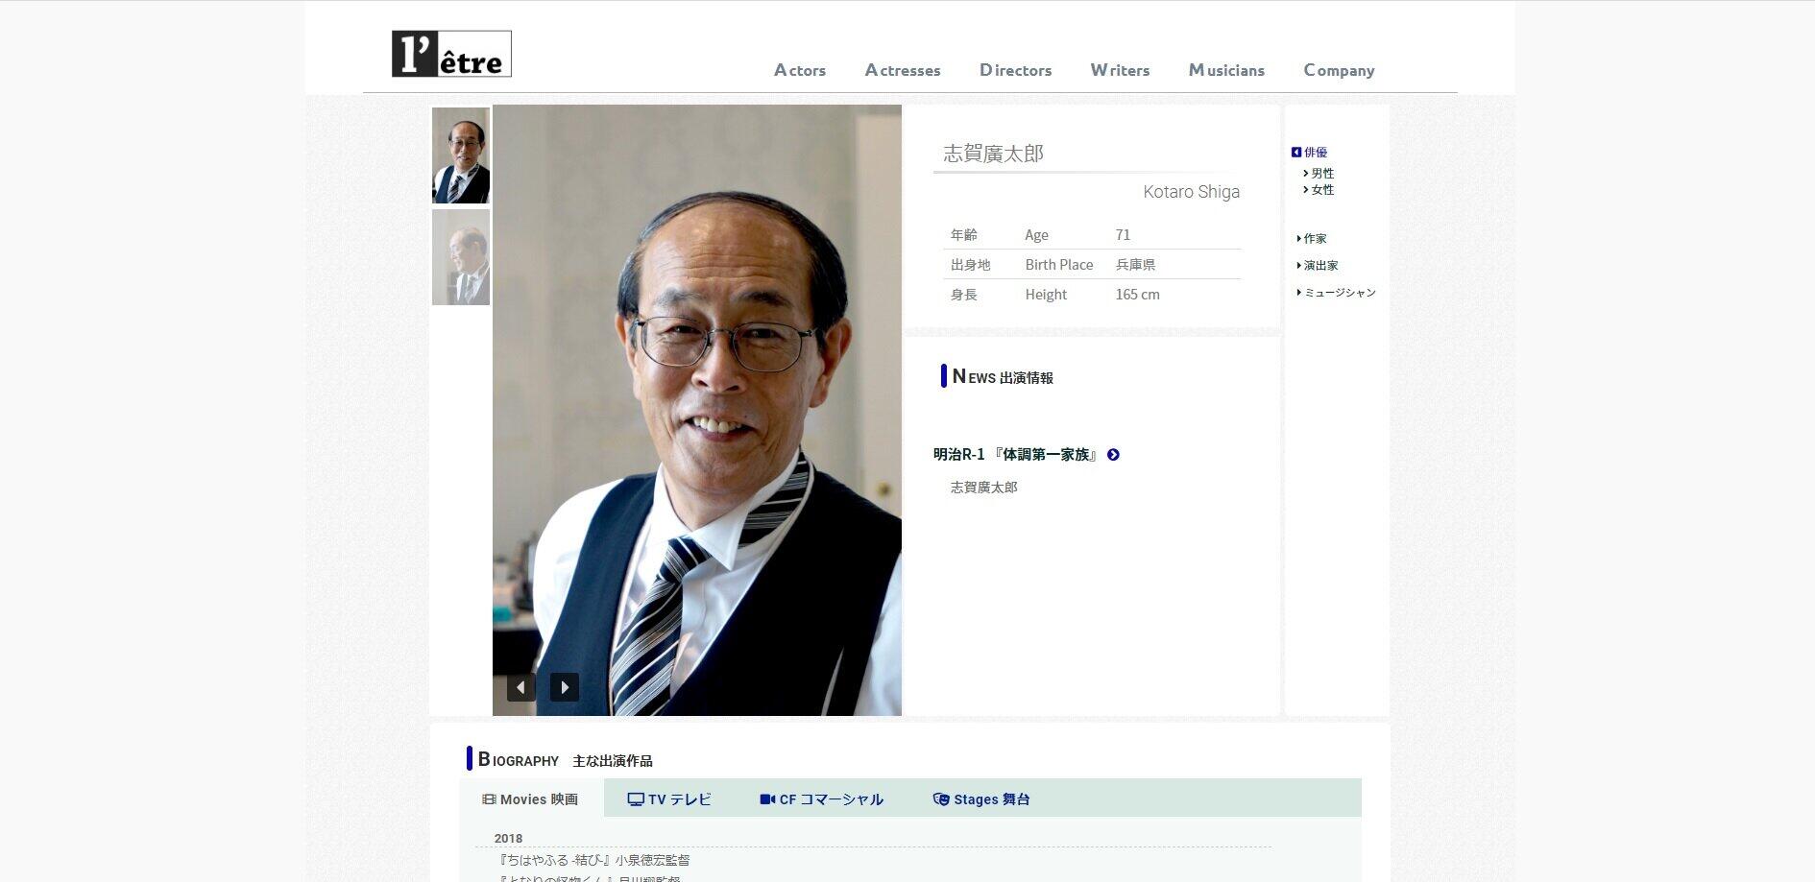The image size is (1815, 882).
Task: Select the first portrait thumbnail
Action: coord(461,155)
